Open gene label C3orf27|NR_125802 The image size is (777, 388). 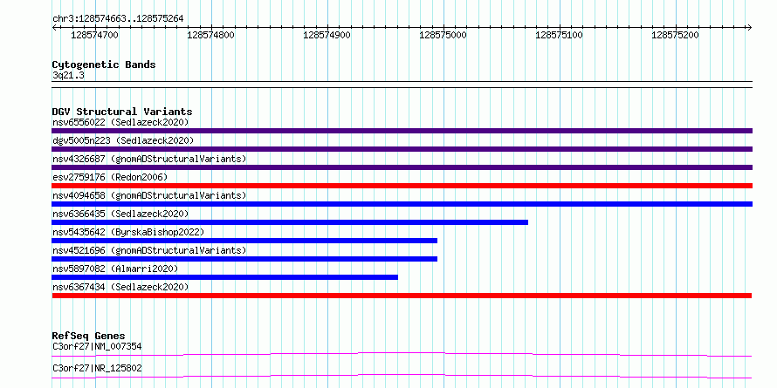[97, 369]
